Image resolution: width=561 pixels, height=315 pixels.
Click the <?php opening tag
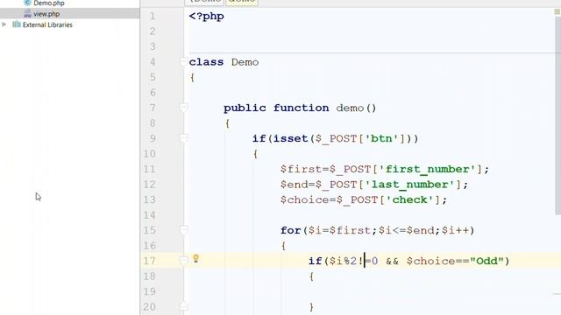tap(207, 17)
